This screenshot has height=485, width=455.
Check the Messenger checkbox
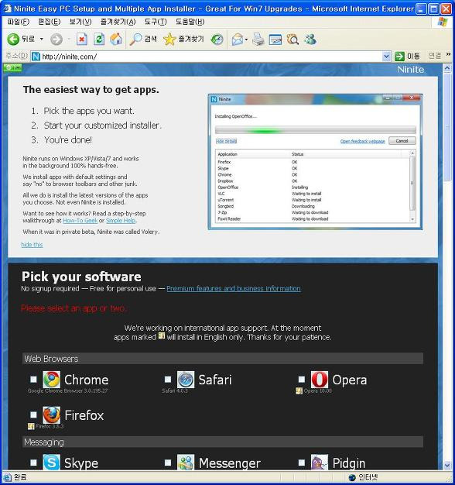tap(168, 463)
